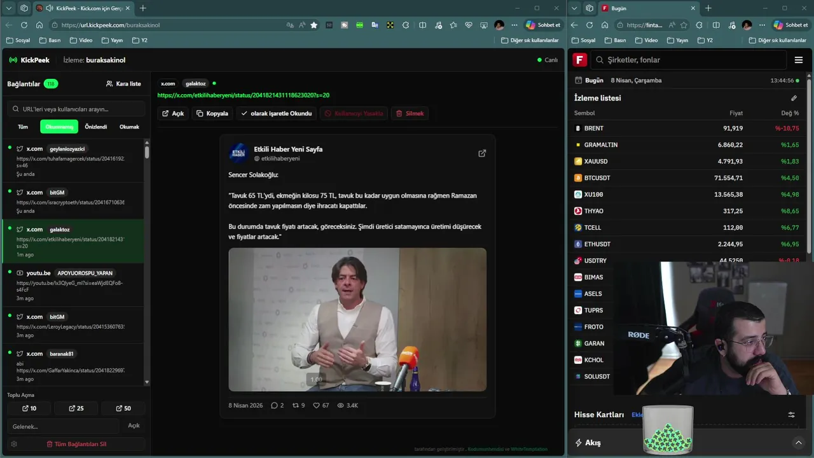Image resolution: width=814 pixels, height=458 pixels.
Task: Open the BRENT watchlist row
Action: [687, 128]
